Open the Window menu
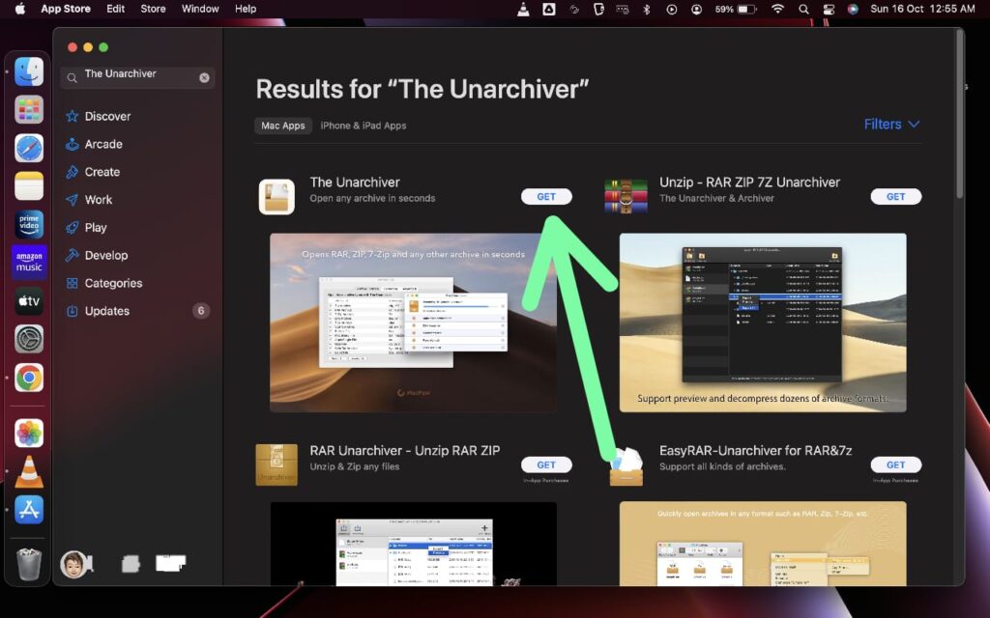990x618 pixels. [x=199, y=9]
